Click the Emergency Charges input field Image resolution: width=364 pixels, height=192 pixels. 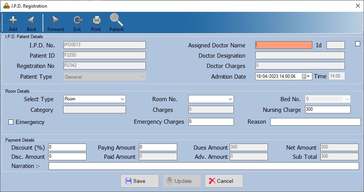211,122
